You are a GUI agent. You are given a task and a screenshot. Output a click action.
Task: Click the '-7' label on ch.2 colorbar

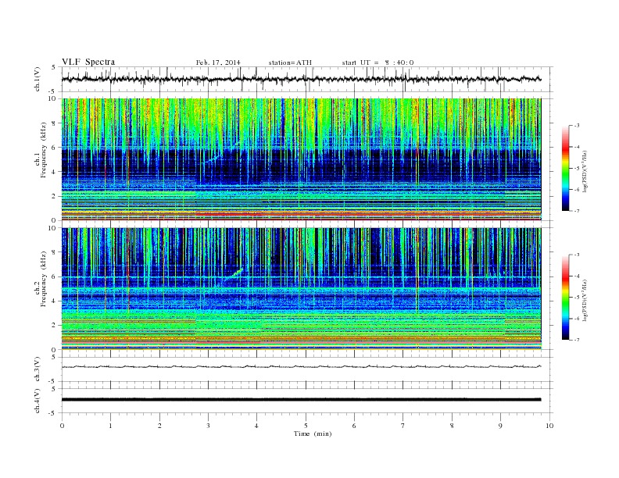click(x=576, y=340)
